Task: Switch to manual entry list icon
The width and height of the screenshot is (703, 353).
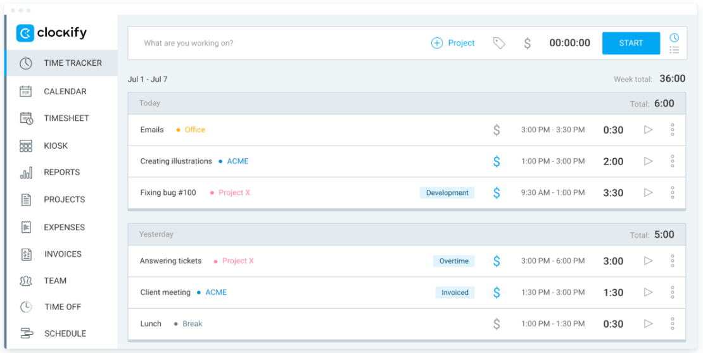Action: 674,49
